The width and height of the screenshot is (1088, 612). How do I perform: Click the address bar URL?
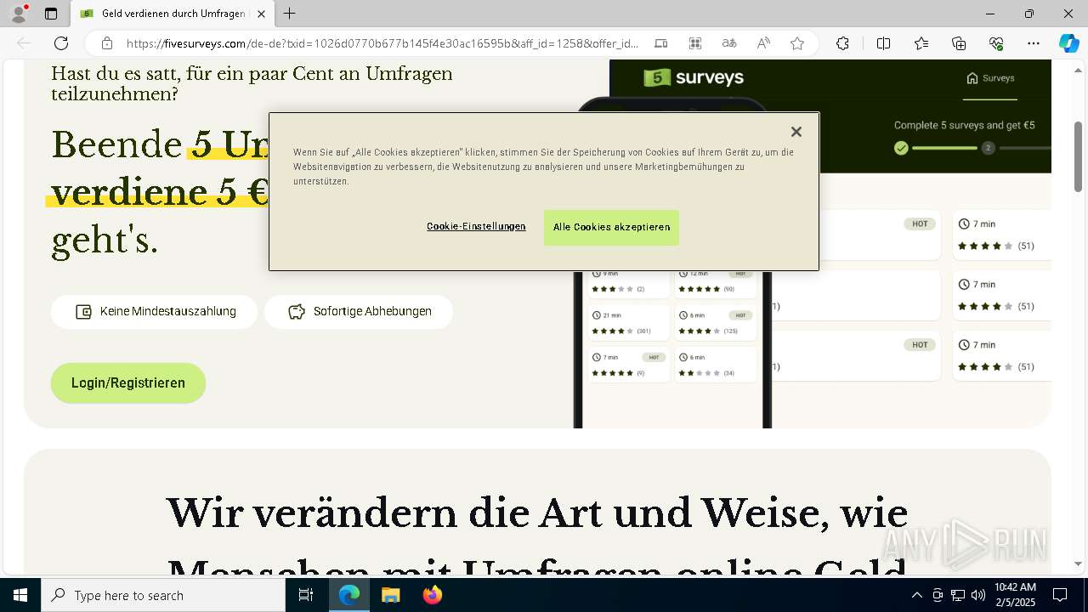pos(382,43)
